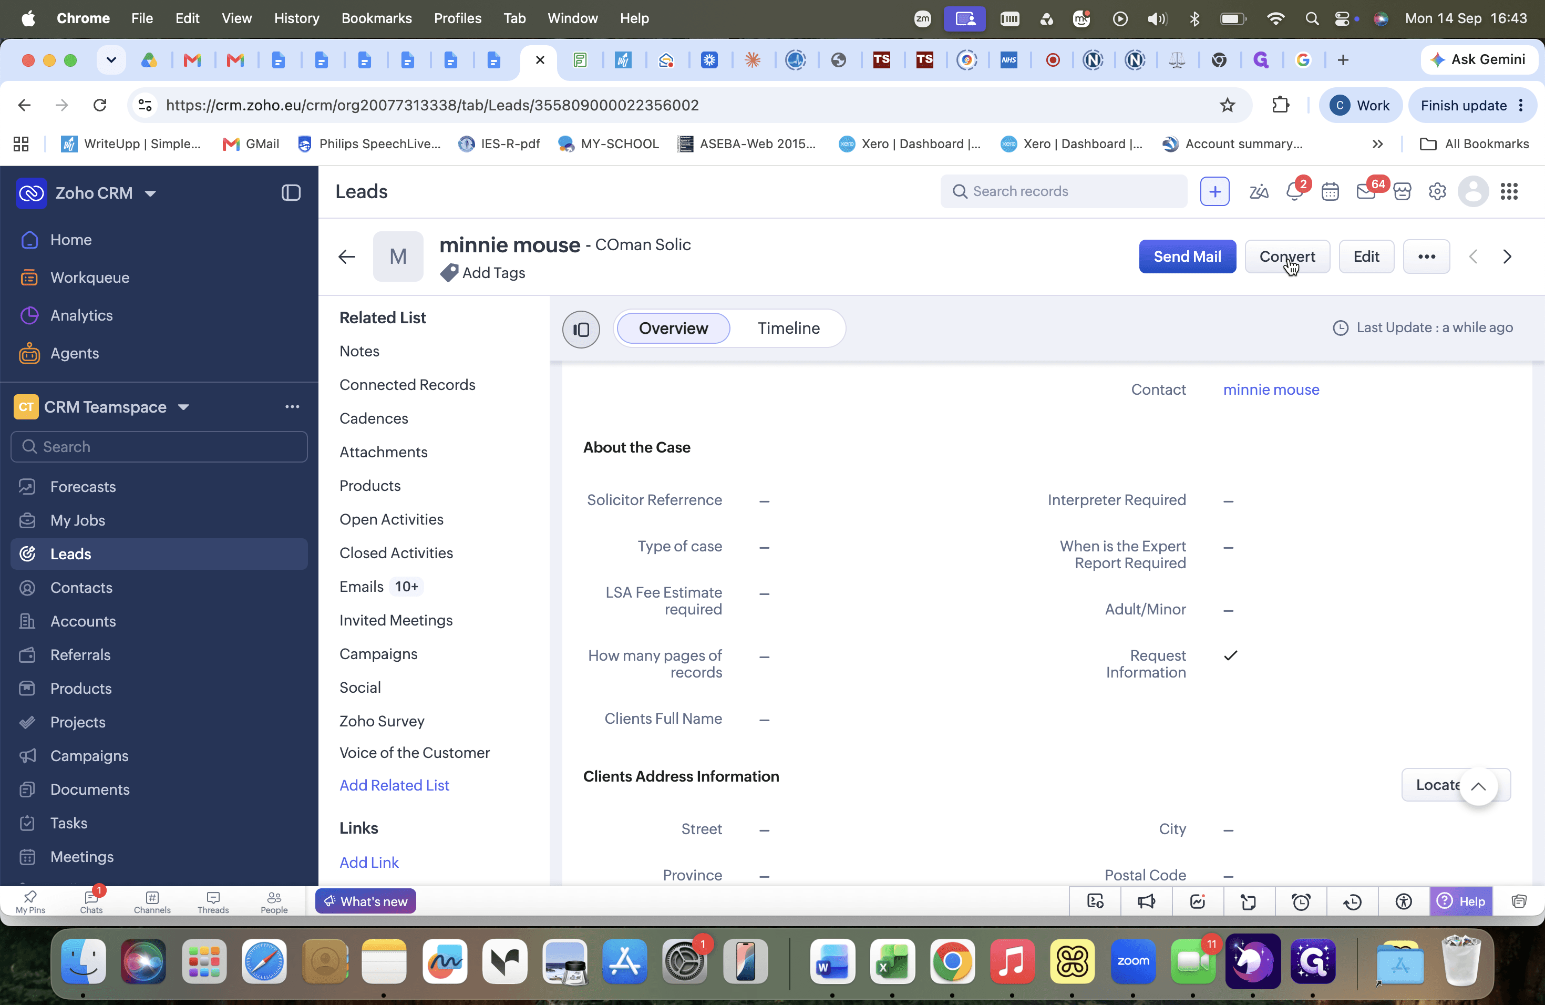Click the Add Related List link

(x=394, y=786)
